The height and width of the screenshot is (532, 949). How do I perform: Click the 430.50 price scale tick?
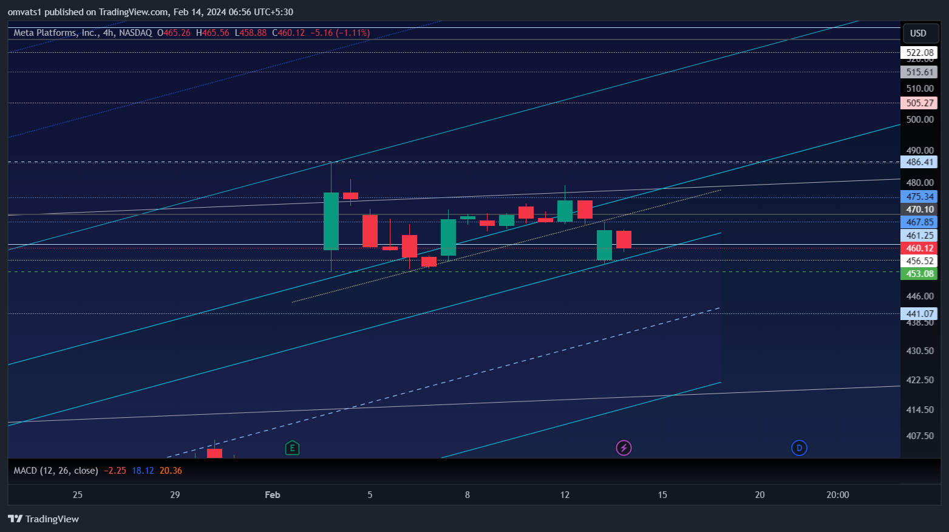[920, 351]
